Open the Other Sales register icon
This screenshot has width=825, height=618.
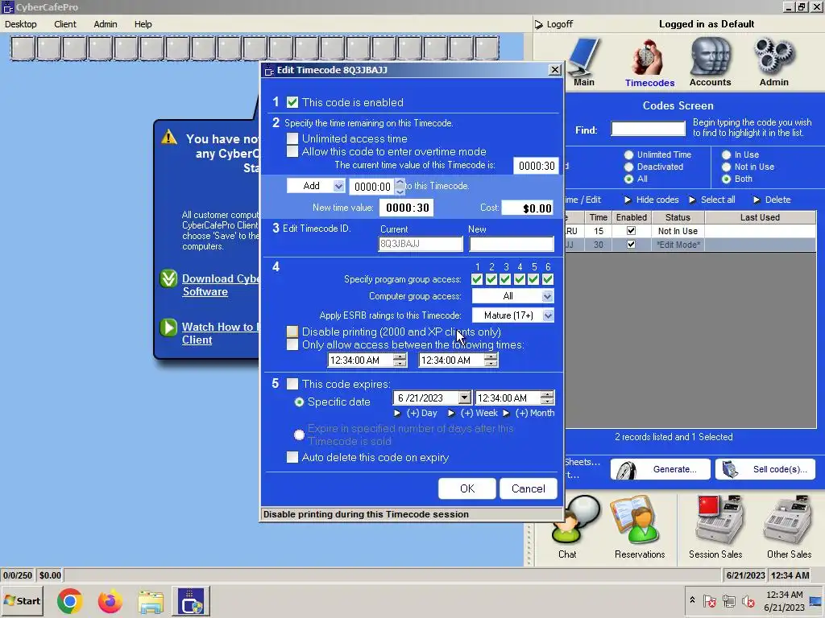point(788,519)
